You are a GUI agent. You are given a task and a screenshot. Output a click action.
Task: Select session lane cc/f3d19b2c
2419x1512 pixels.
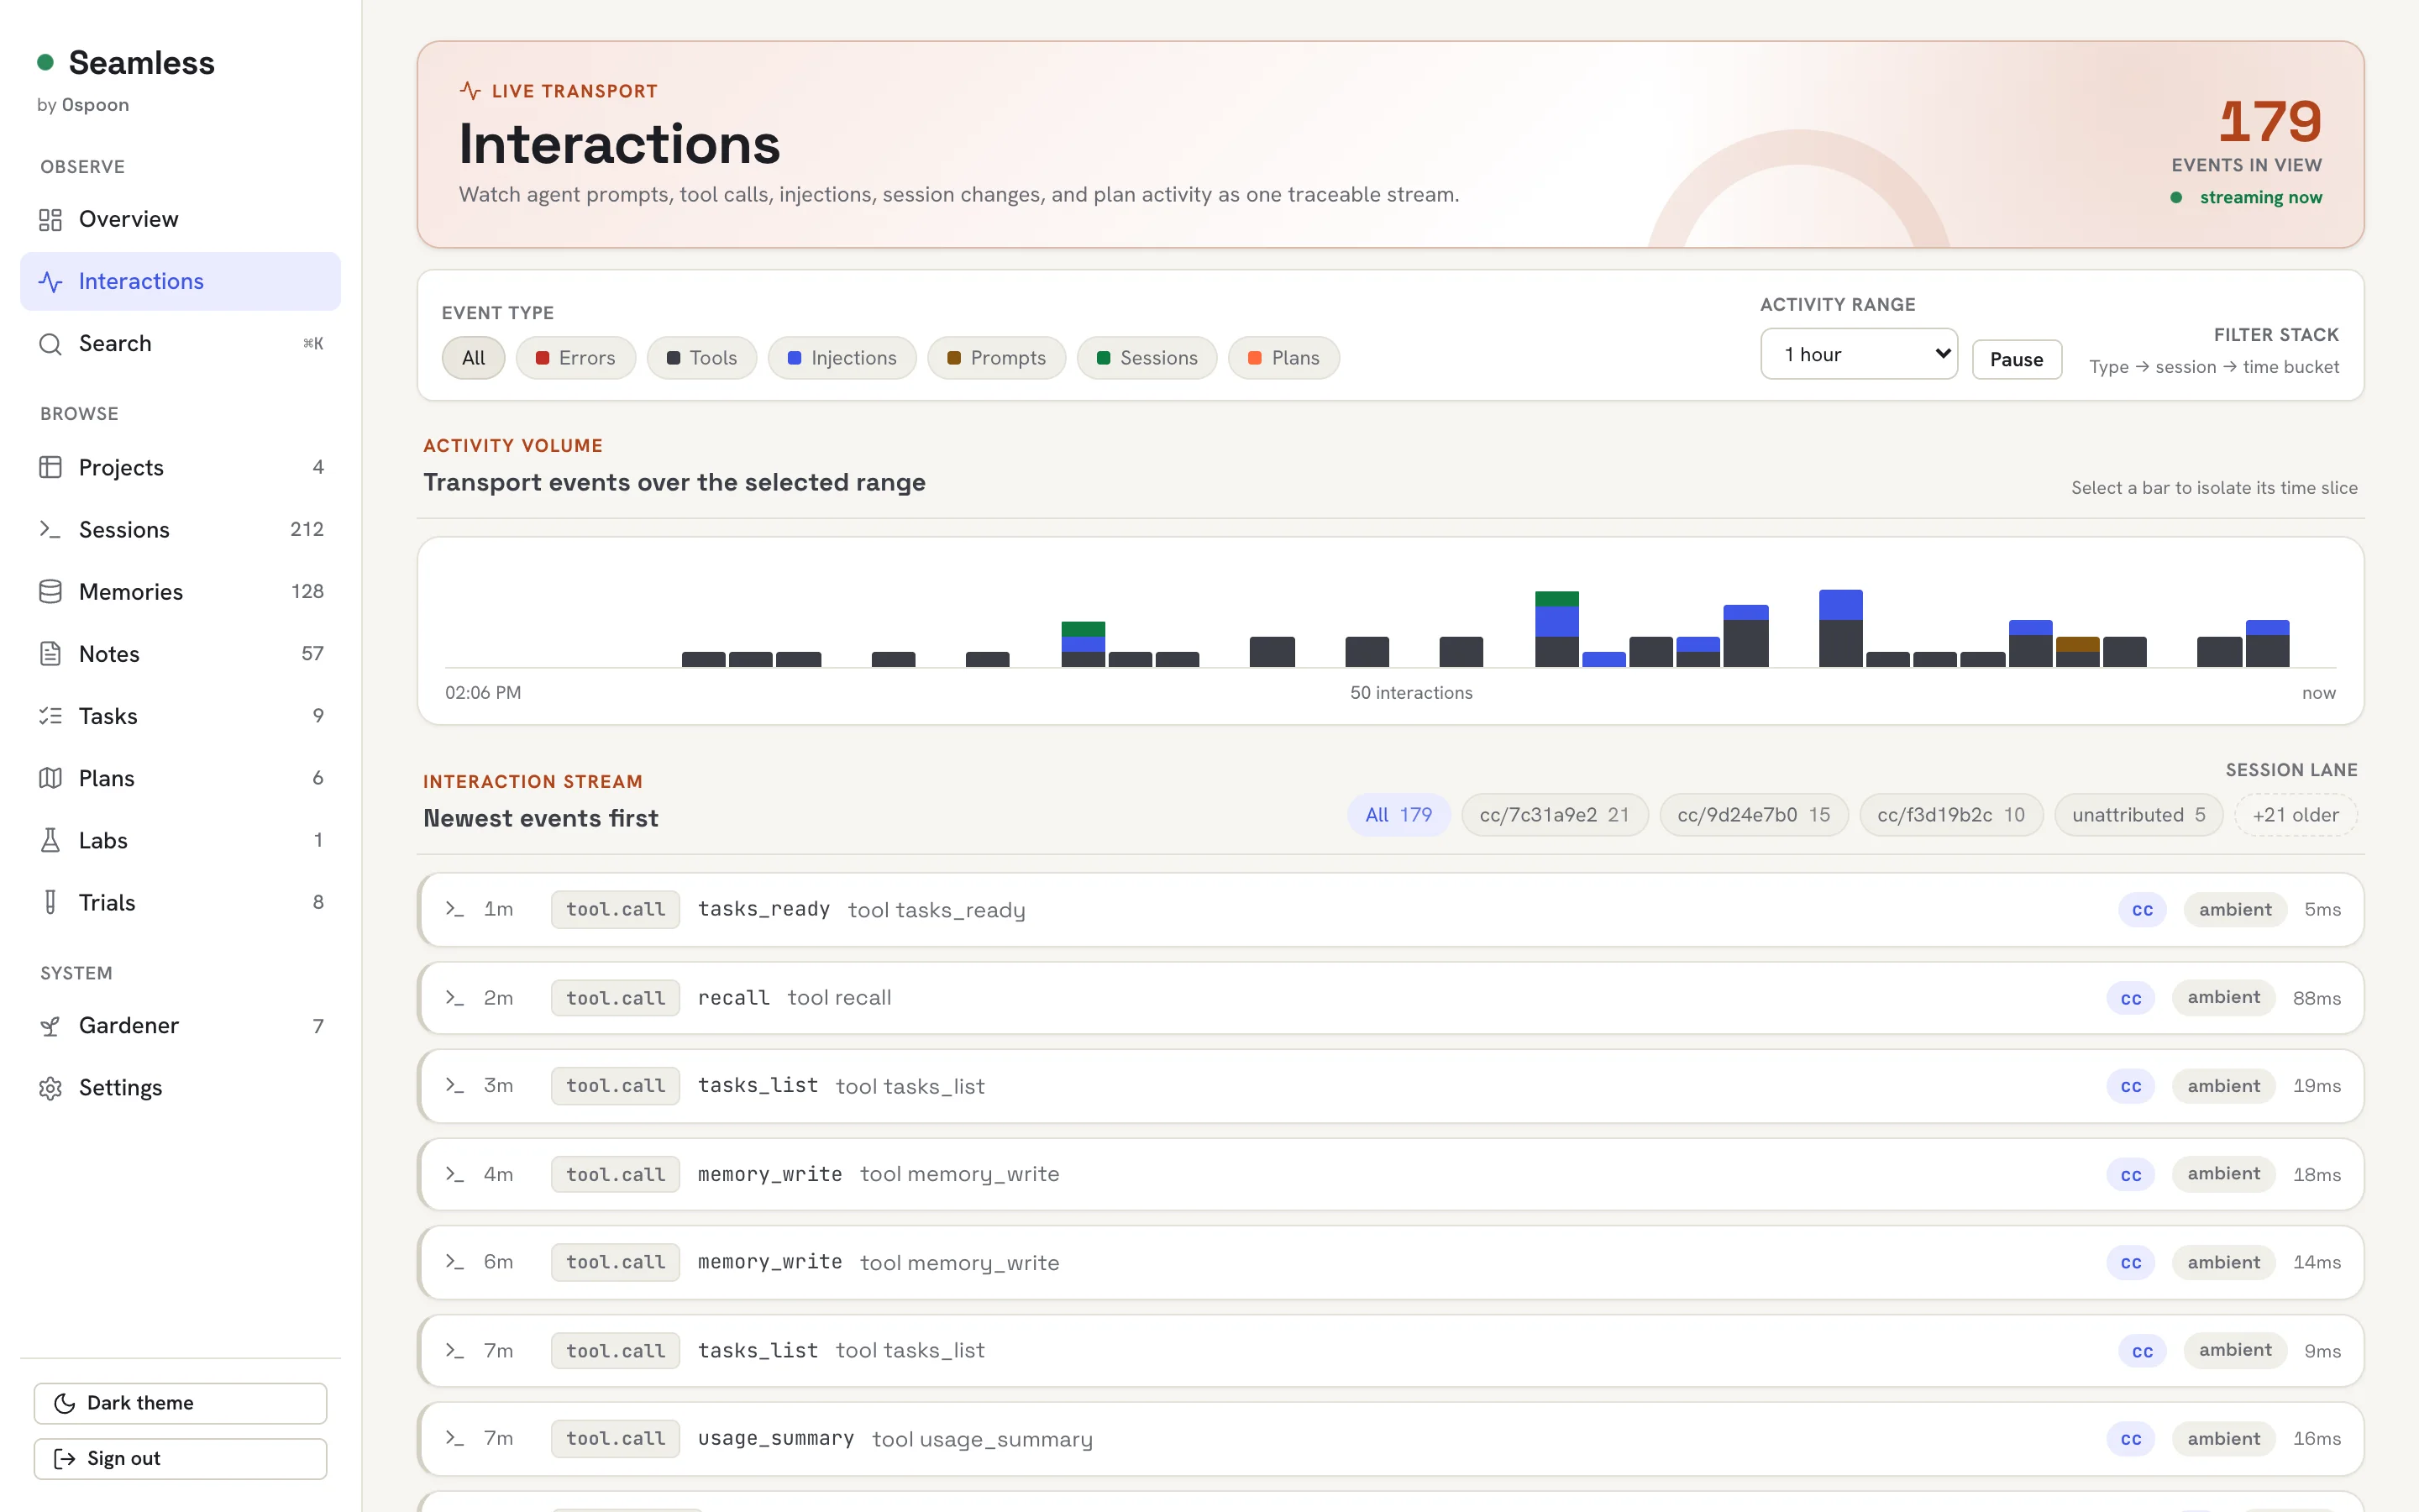1950,815
